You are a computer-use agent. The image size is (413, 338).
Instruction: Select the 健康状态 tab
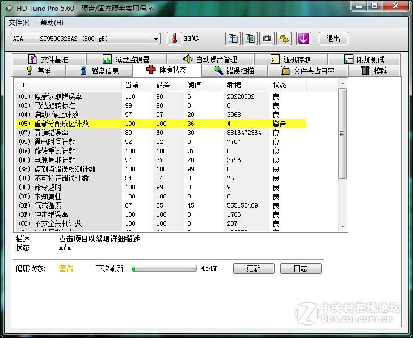[167, 70]
